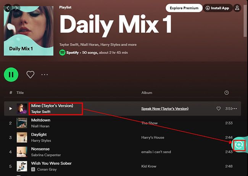Viewport: 248px width, 176px height.
Task: Open the Spotify creator link
Action: coord(72,53)
